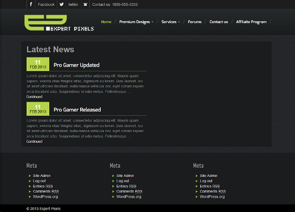The image size is (295, 212).
Task: Open Entries RSS in middle Meta column
Action: 126,186
